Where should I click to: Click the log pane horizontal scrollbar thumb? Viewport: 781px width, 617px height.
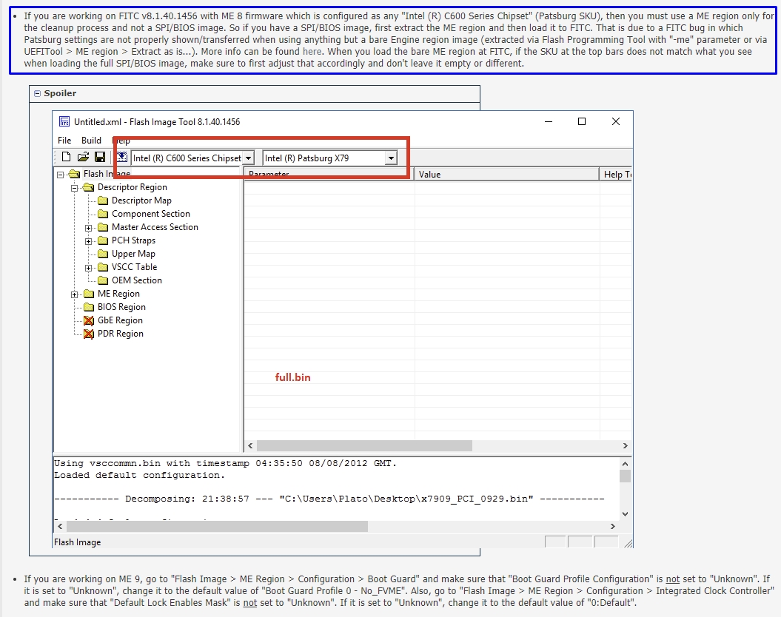(x=217, y=527)
